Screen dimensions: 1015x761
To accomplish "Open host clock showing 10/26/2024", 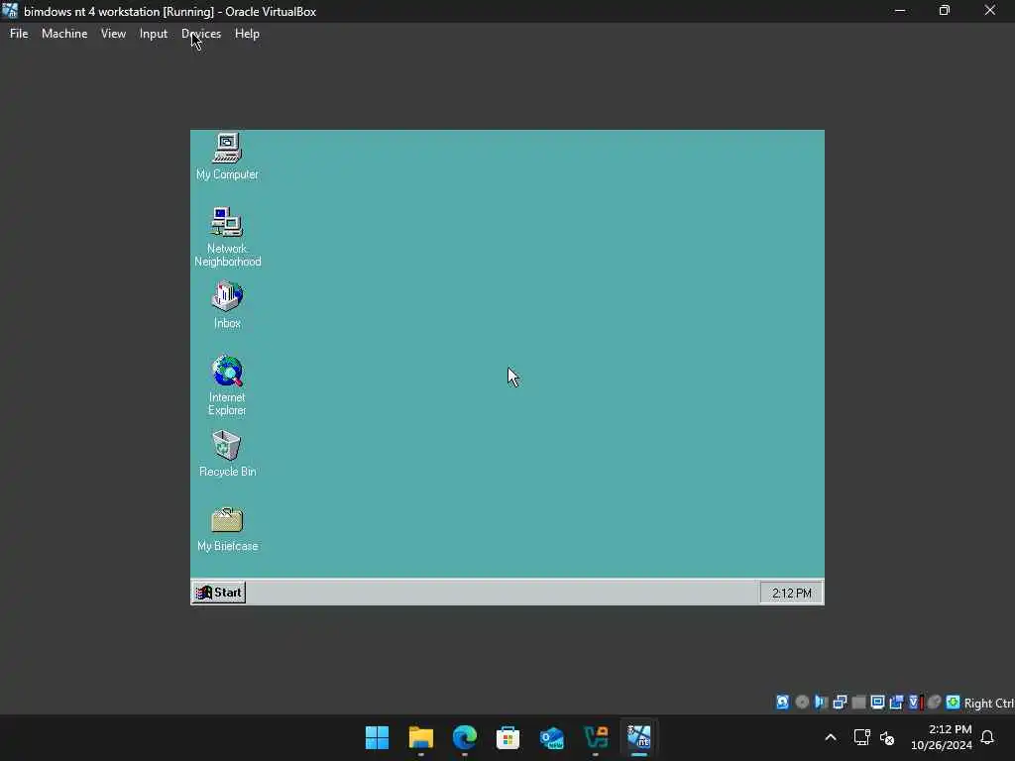I will tap(942, 737).
